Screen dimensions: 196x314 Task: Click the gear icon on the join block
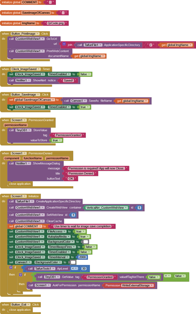point(64,45)
